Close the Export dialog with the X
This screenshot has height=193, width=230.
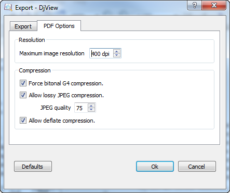214,5
